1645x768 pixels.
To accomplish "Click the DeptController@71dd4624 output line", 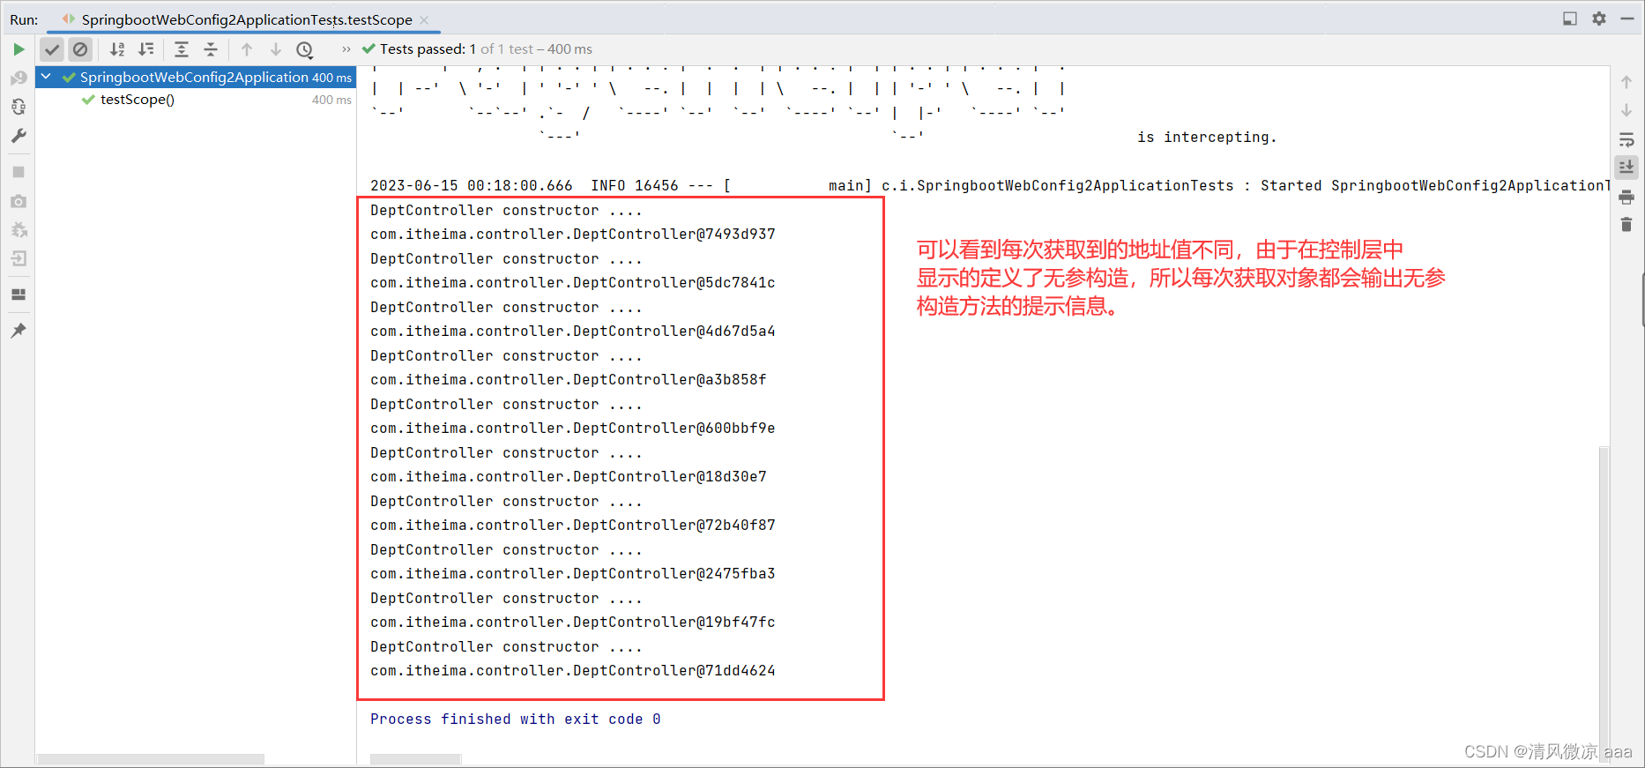I will pos(573,670).
